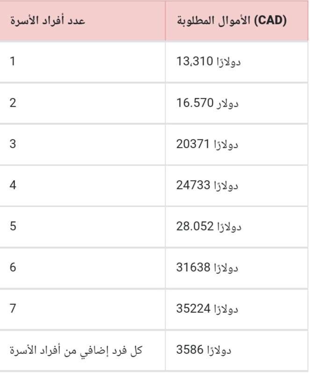Select the amount 31638 دولارًا
The height and width of the screenshot is (373, 310).
207,268
